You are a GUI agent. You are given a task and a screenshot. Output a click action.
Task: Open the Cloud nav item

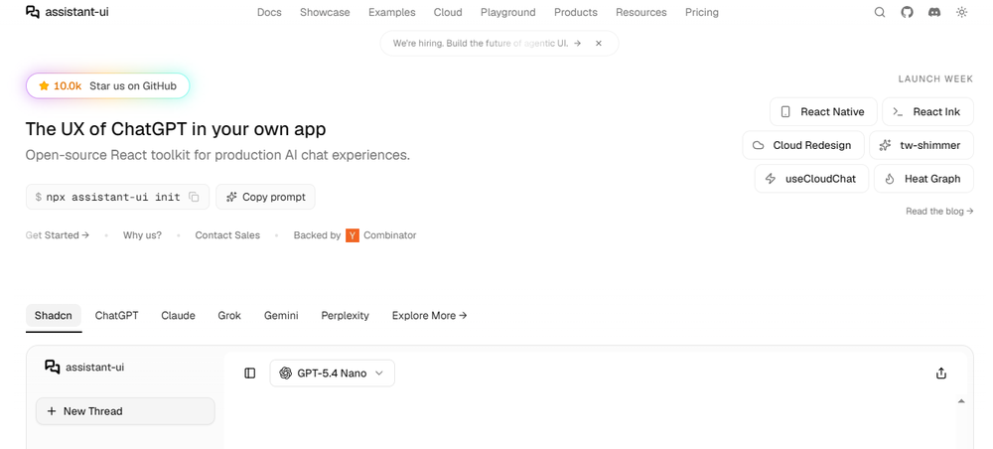[x=448, y=12]
